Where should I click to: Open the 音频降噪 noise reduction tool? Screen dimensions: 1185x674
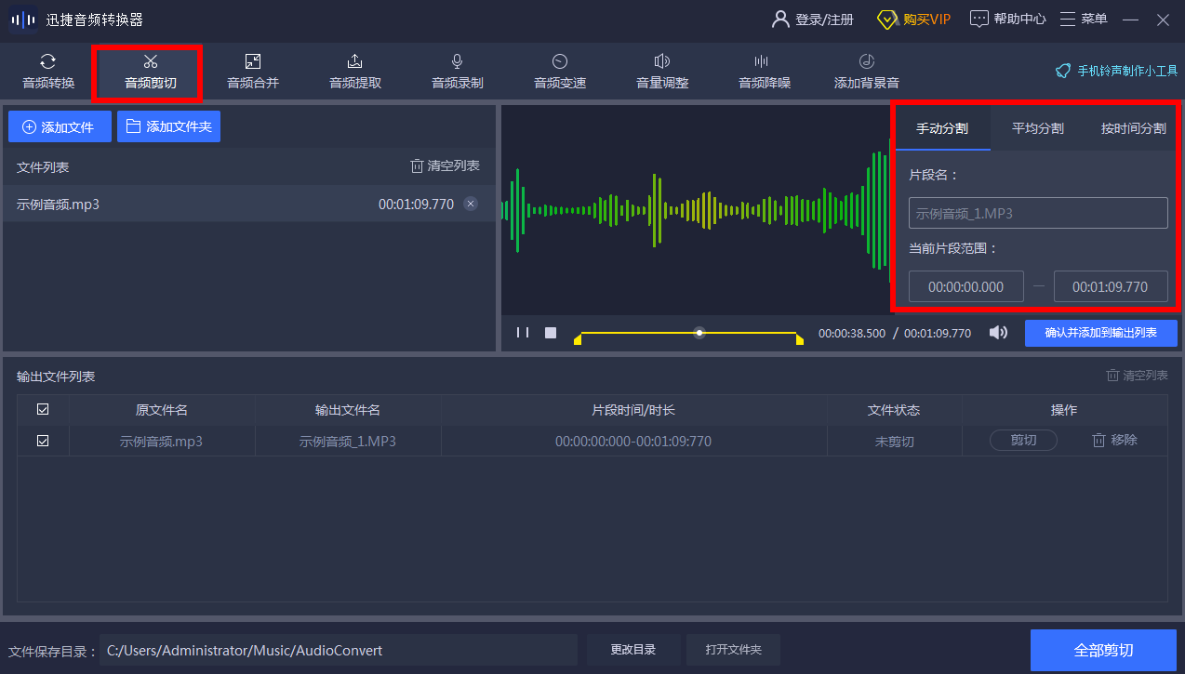point(764,72)
